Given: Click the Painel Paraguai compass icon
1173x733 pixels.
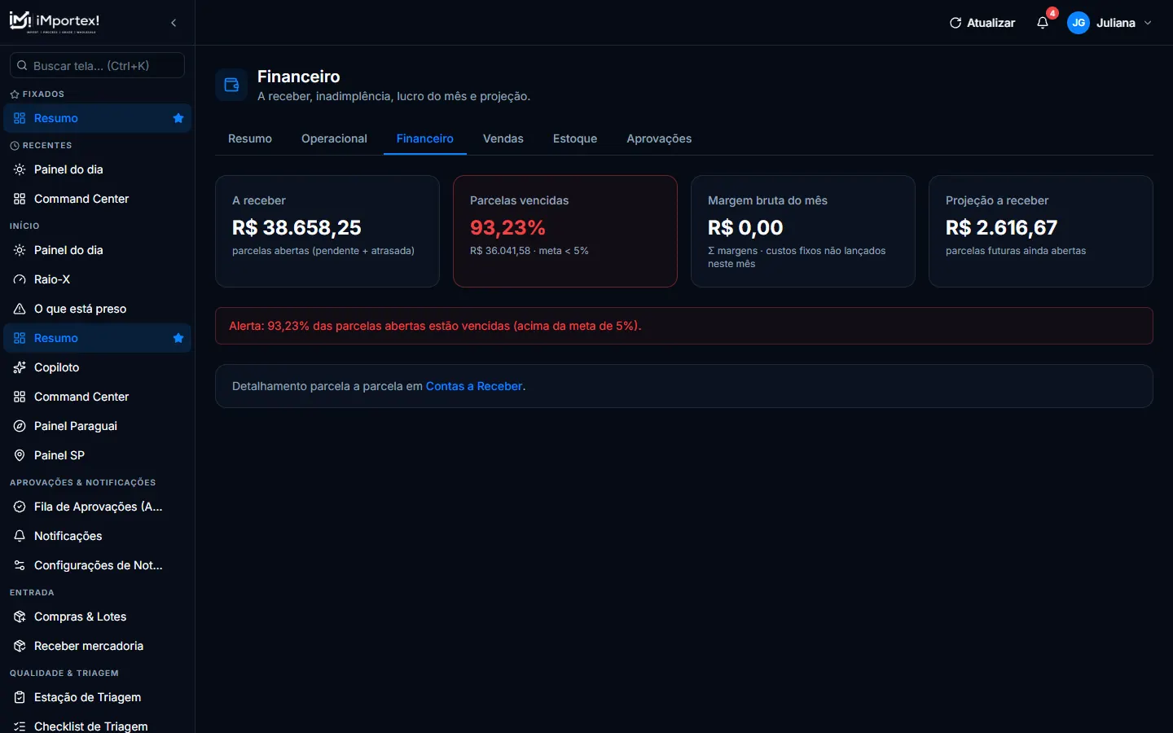Looking at the screenshot, I should [20, 426].
